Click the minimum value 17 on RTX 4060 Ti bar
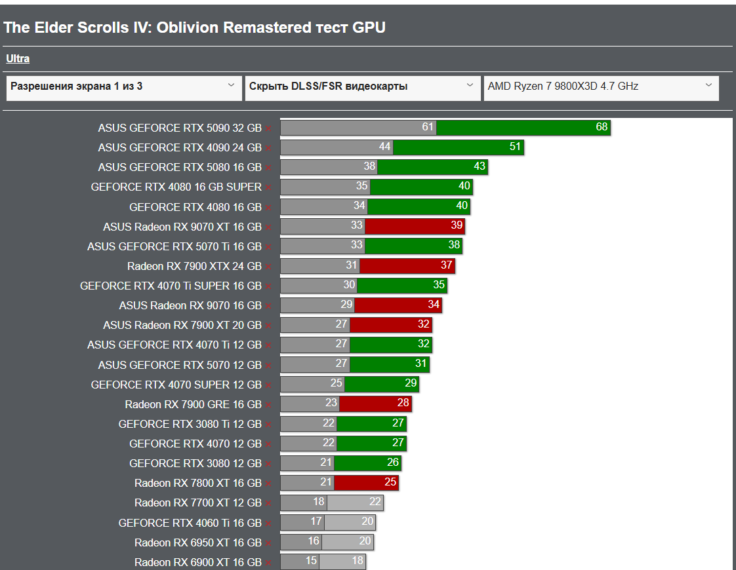 click(316, 522)
